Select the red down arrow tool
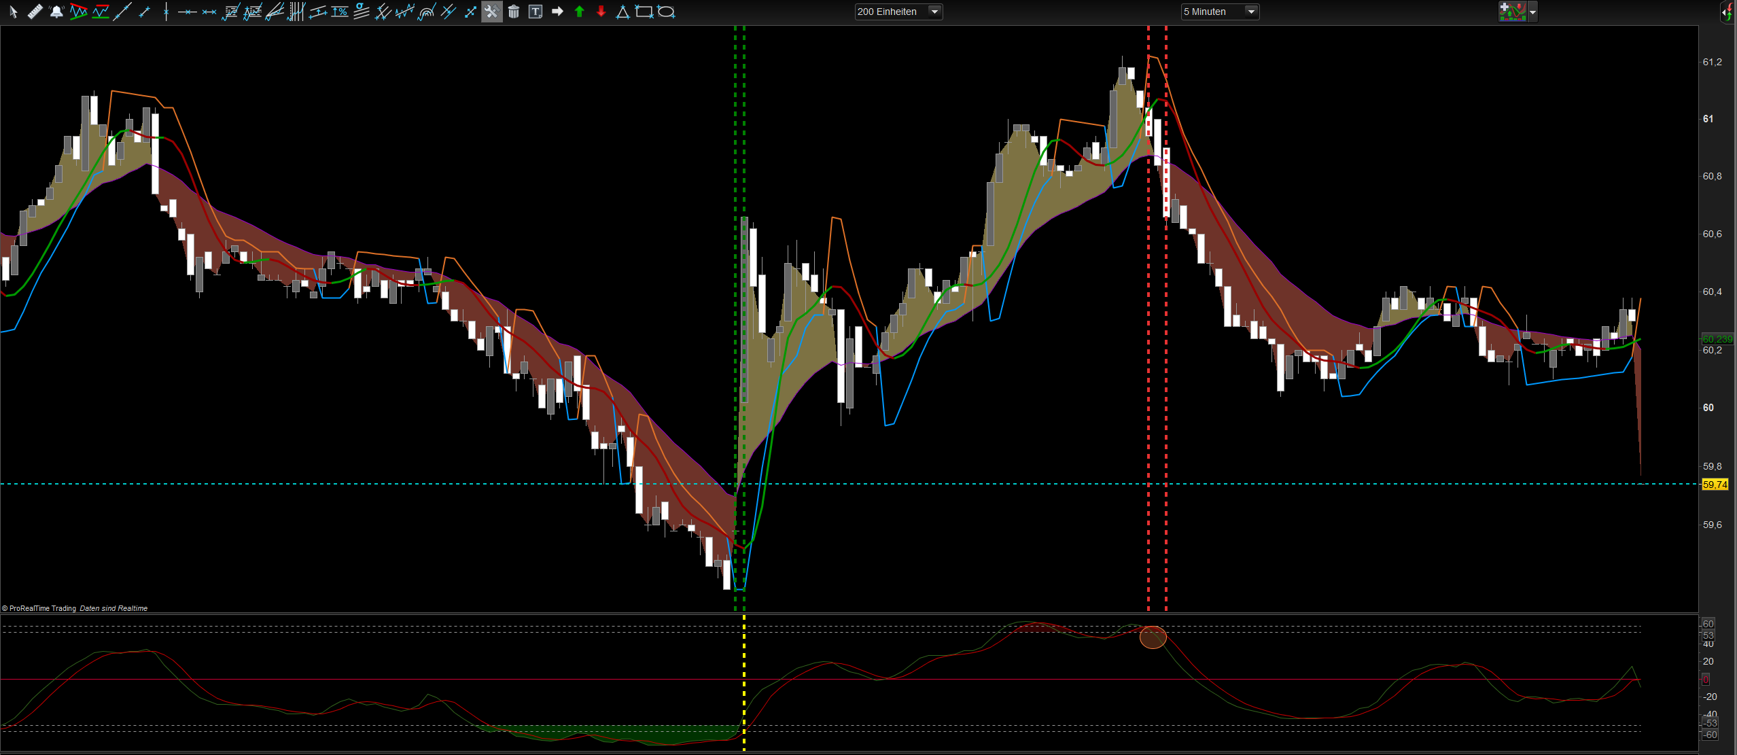 pos(601,12)
